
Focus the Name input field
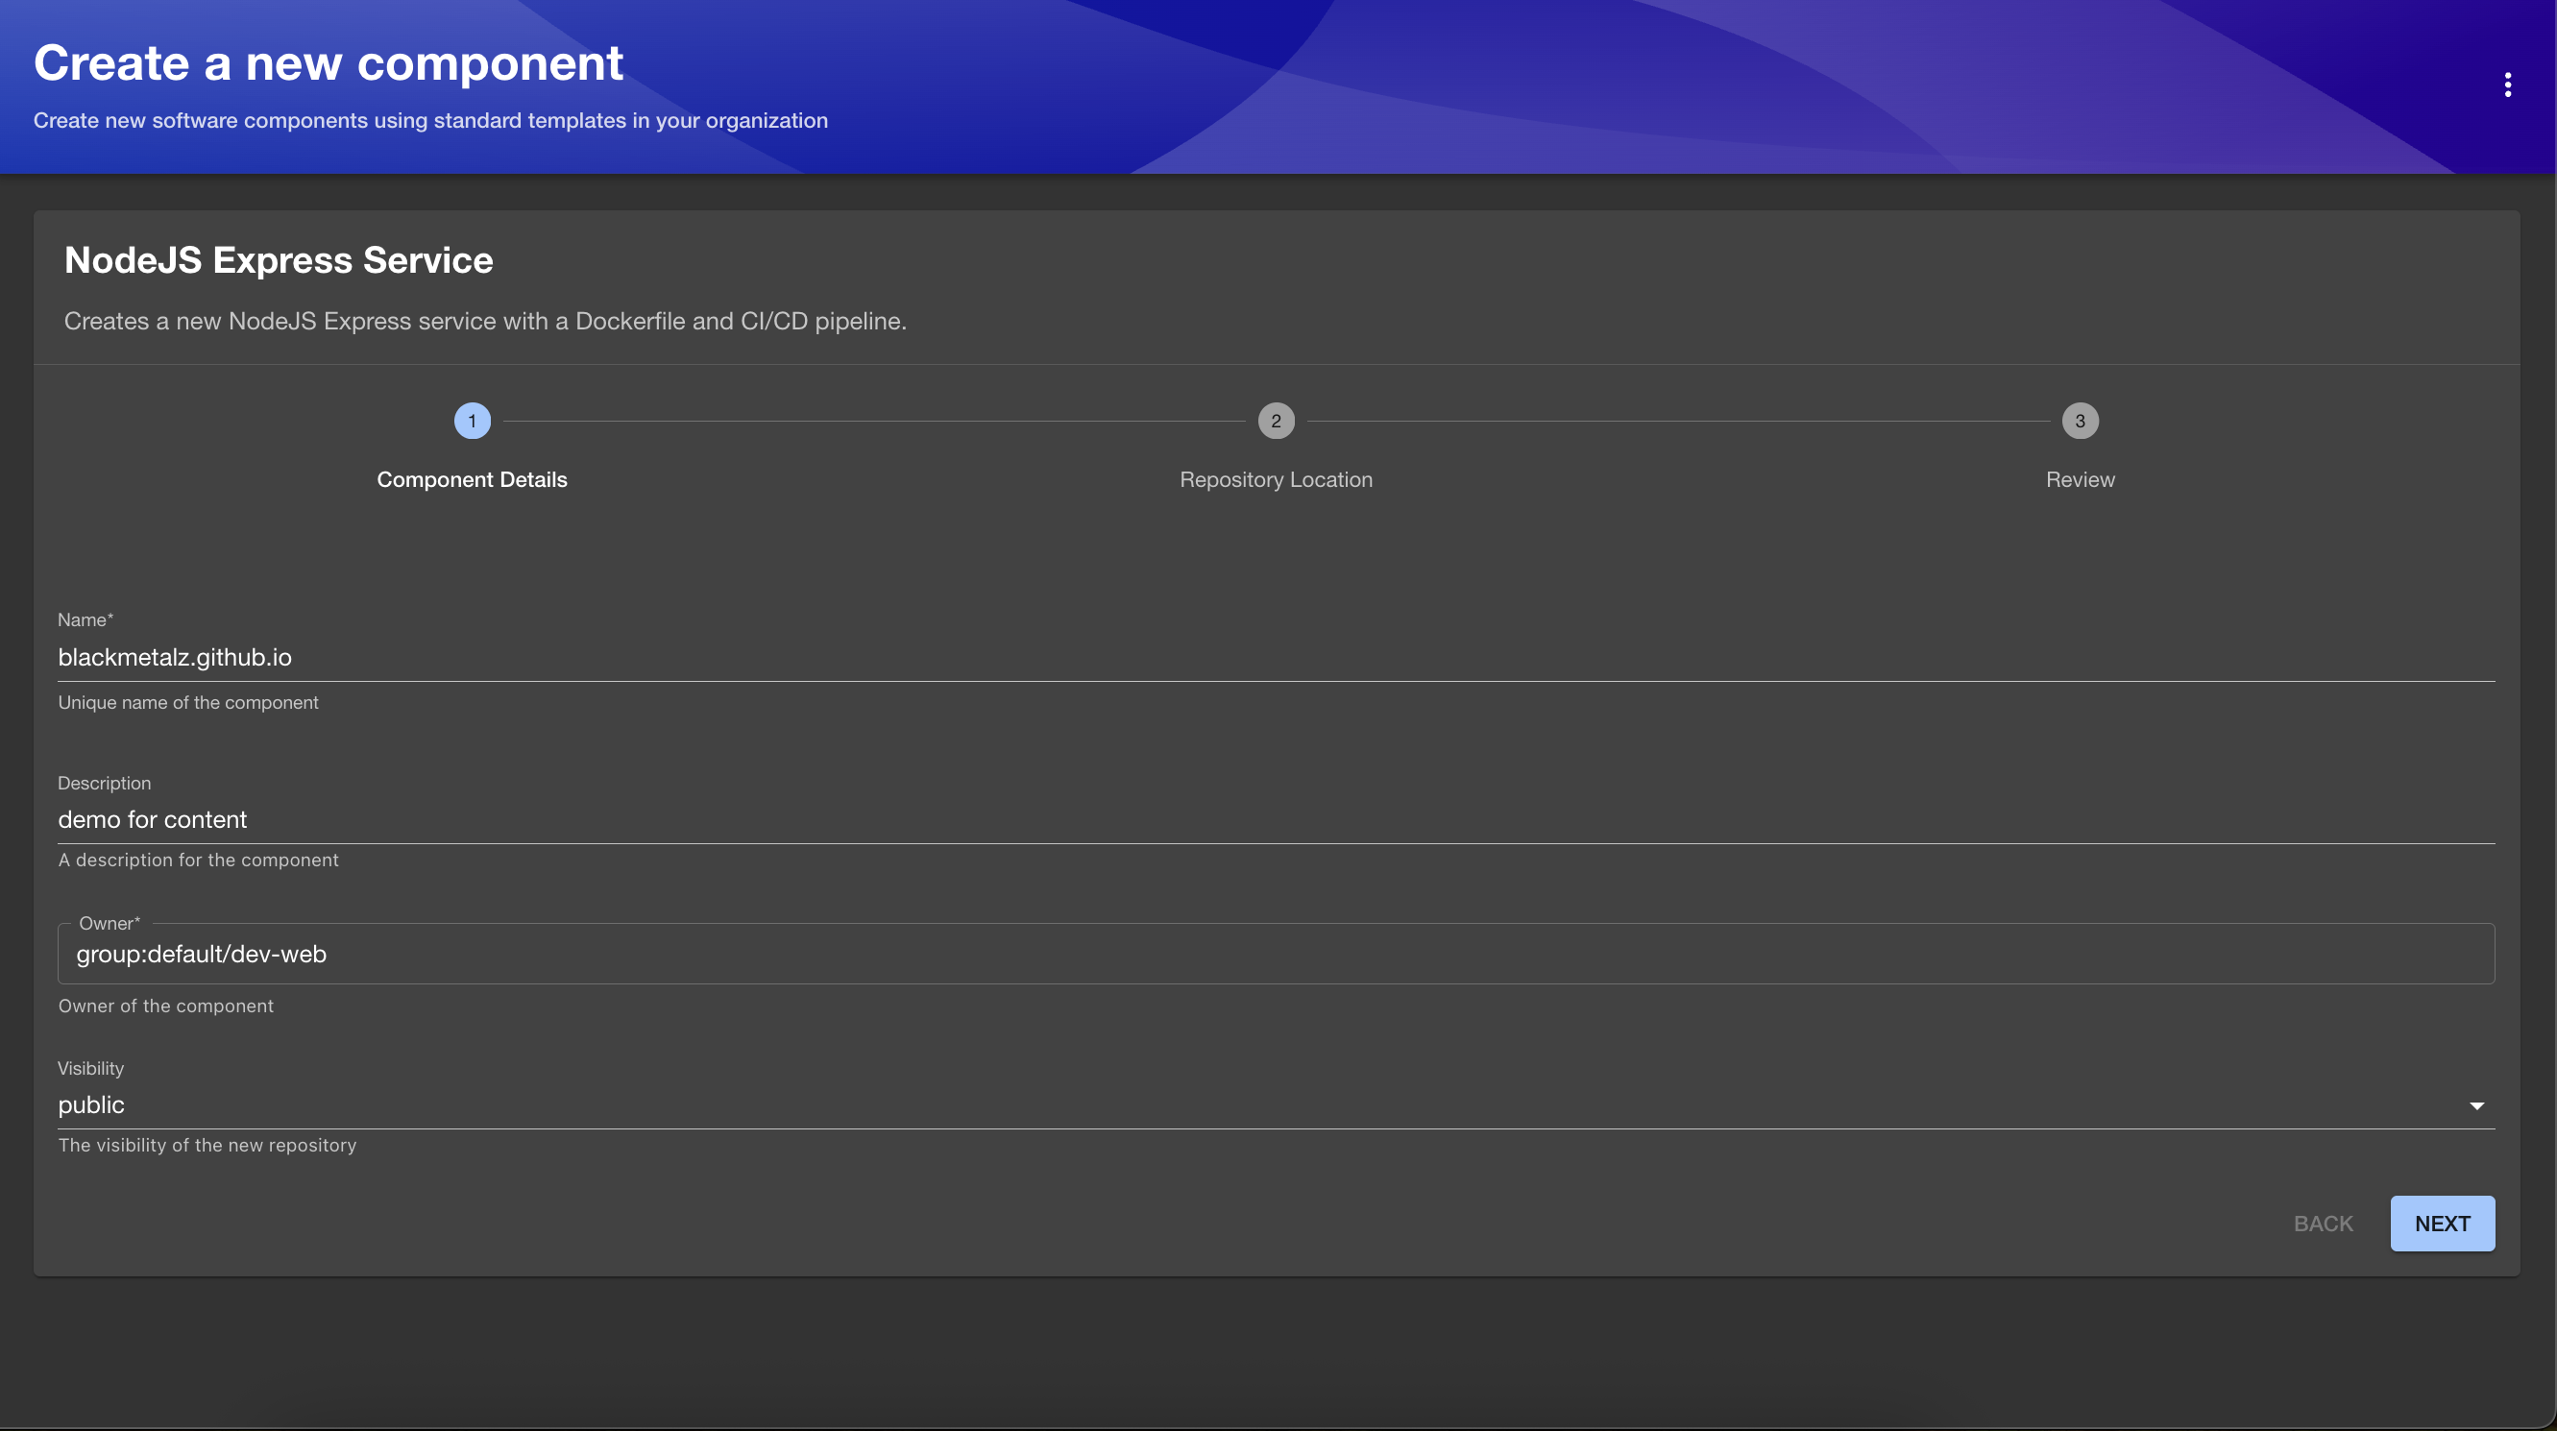click(x=1276, y=657)
